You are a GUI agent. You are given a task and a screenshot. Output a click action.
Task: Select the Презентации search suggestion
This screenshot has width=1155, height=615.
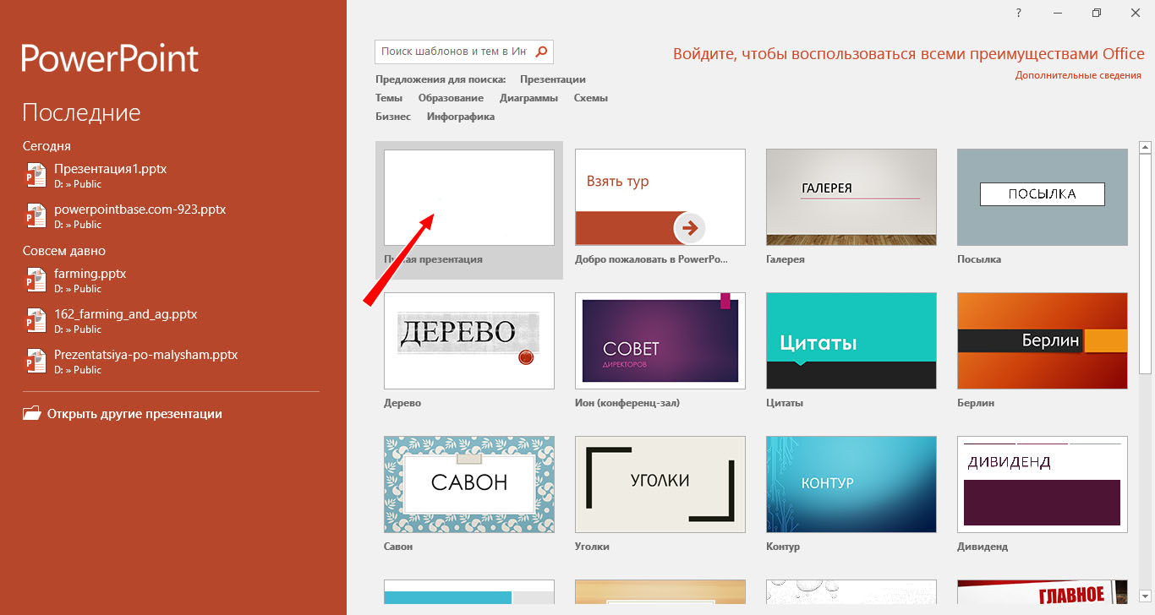coord(553,79)
